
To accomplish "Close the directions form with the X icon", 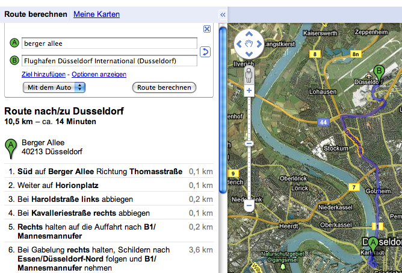I will pos(206,28).
